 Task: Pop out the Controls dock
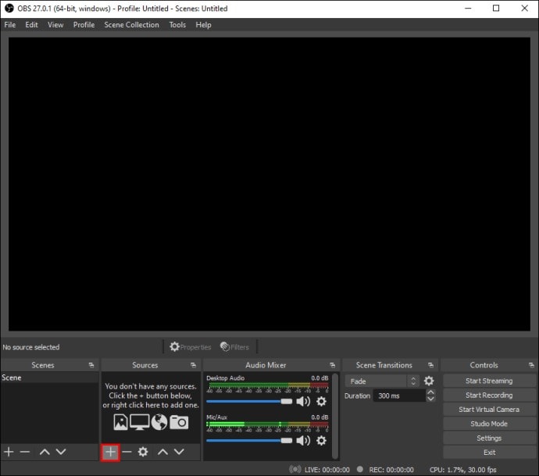click(x=531, y=365)
